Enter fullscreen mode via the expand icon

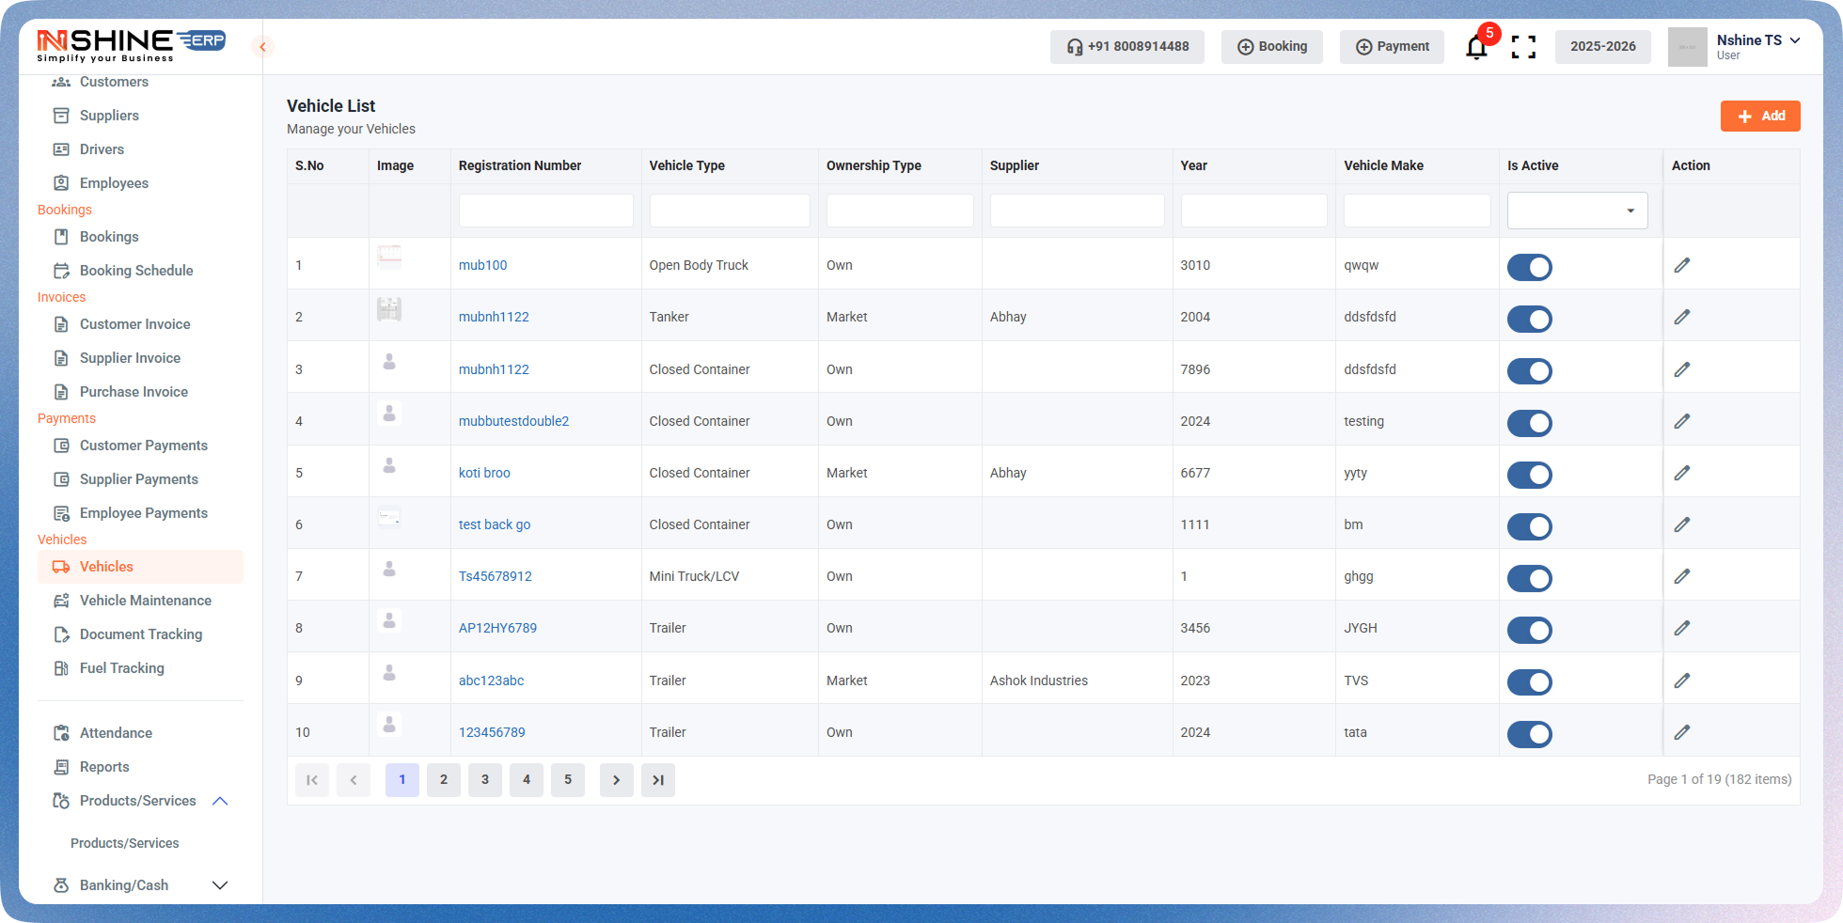(x=1523, y=46)
